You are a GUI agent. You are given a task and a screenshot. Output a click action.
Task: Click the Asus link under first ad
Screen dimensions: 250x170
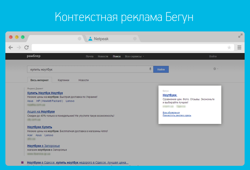tap(30, 101)
